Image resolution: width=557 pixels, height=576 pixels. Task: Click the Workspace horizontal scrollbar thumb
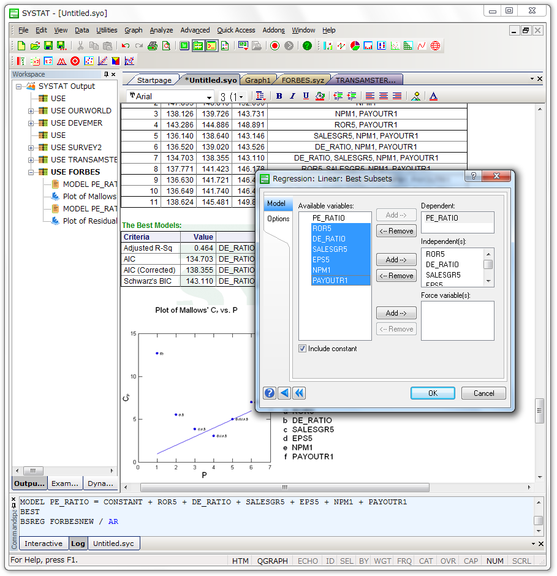pyautogui.click(x=33, y=471)
